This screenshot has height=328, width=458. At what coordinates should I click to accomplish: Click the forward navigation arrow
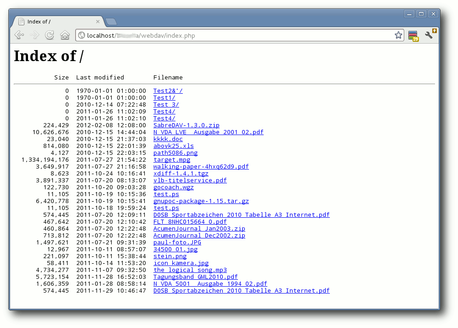point(34,35)
